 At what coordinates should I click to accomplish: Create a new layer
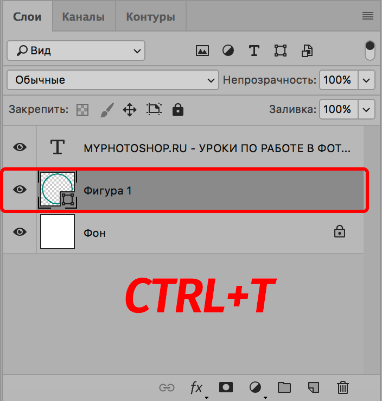point(314,387)
